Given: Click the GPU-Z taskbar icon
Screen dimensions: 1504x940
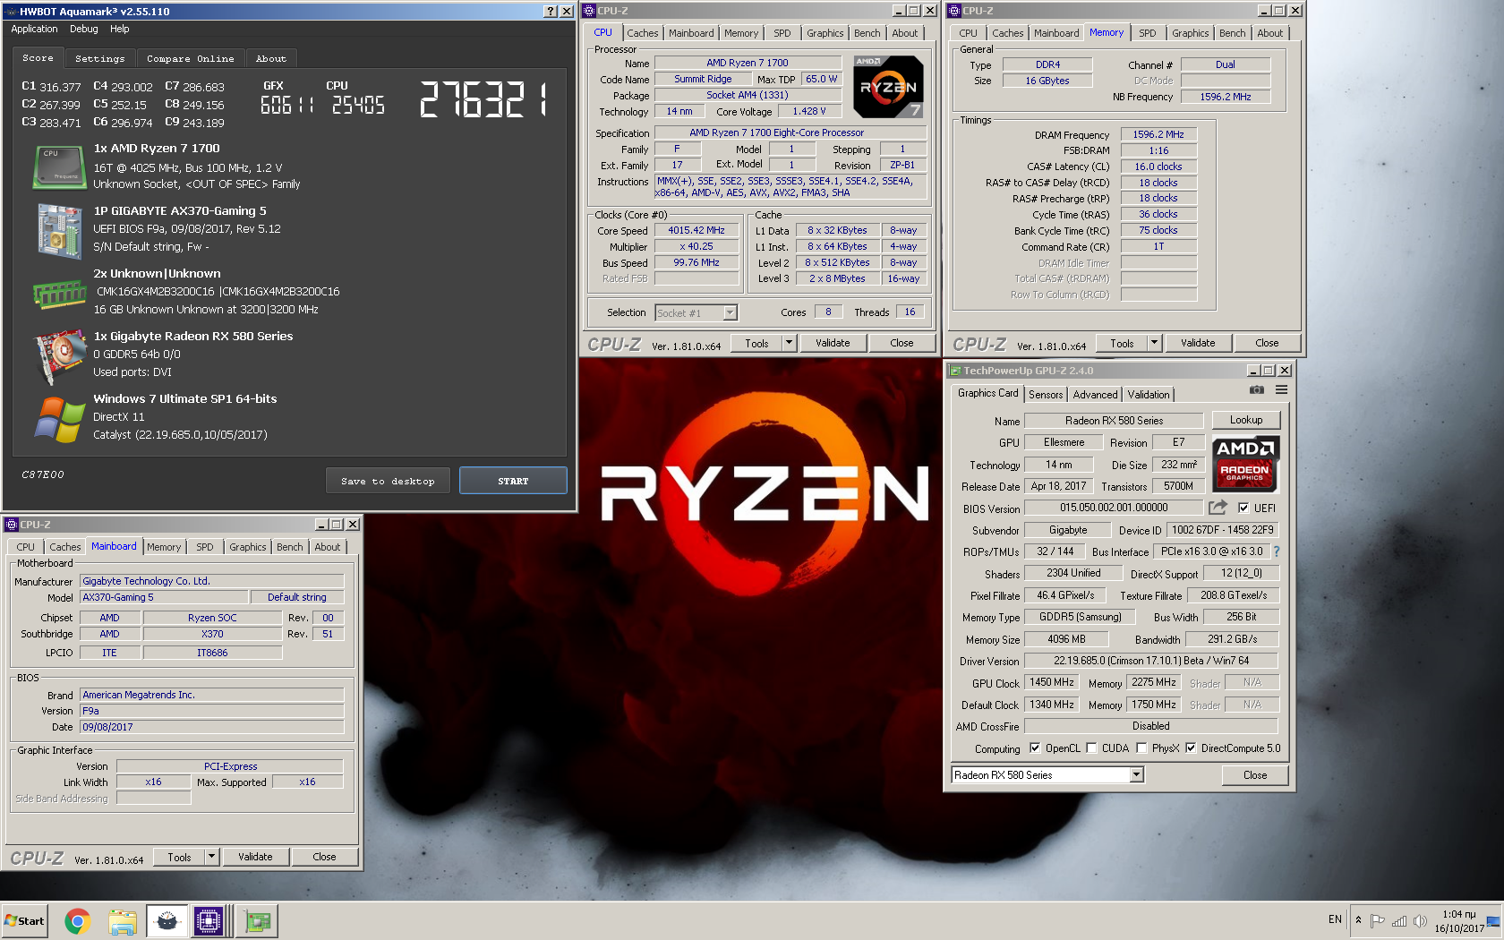Looking at the screenshot, I should click(x=258, y=920).
